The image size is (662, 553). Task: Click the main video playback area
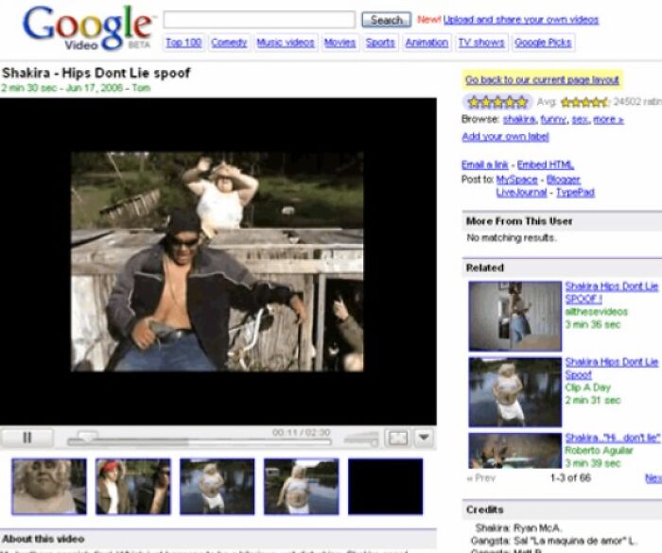pos(218,261)
